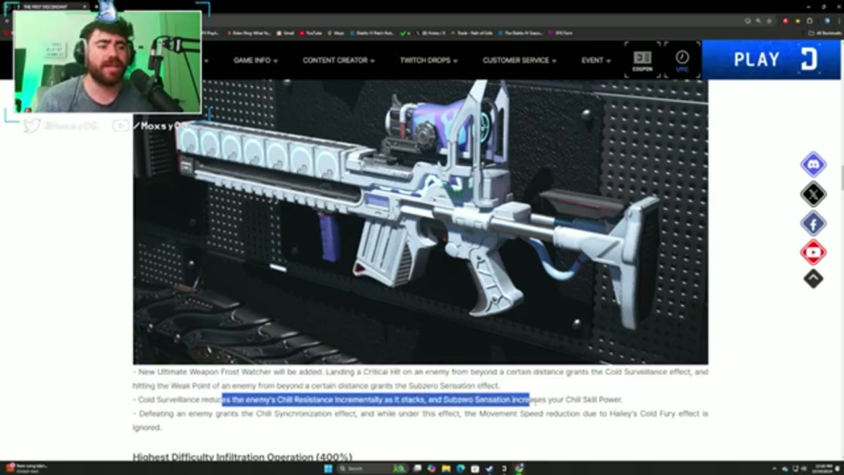The width and height of the screenshot is (844, 475).
Task: Toggle the UTC clock icon
Action: (x=682, y=60)
